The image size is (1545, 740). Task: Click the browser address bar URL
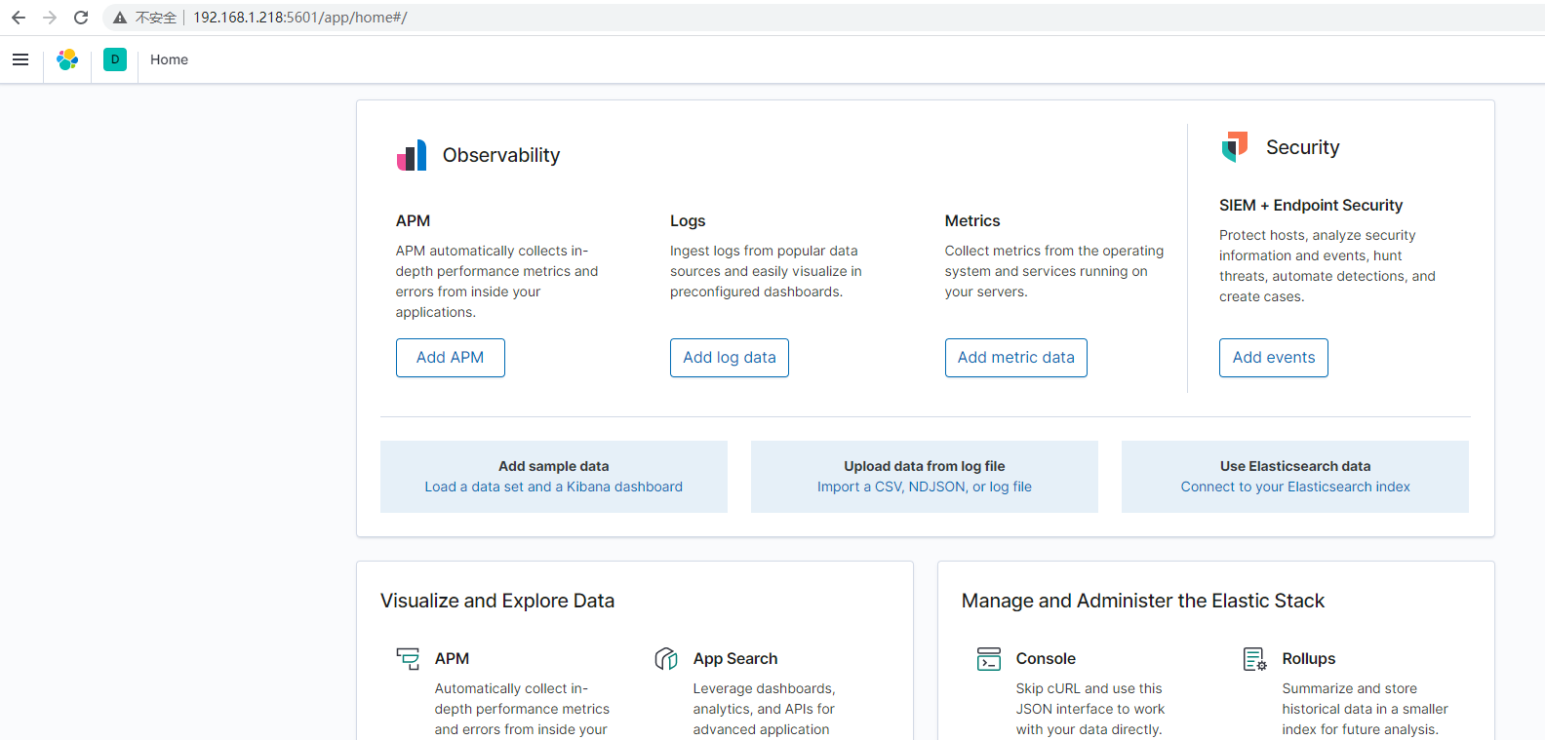coord(299,18)
